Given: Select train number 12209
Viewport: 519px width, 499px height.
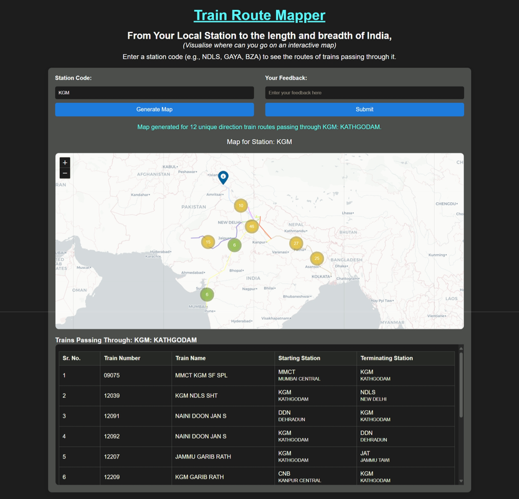Looking at the screenshot, I should tap(112, 477).
